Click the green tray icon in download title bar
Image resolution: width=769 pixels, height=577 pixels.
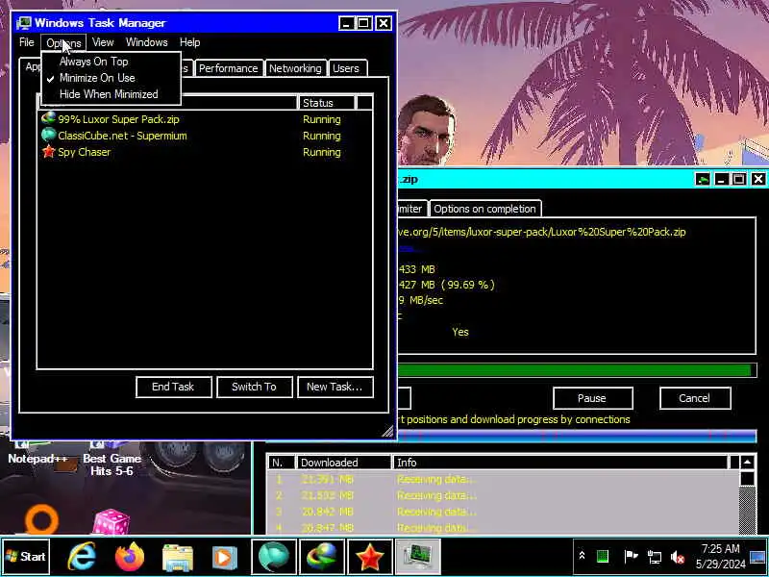pyautogui.click(x=703, y=179)
